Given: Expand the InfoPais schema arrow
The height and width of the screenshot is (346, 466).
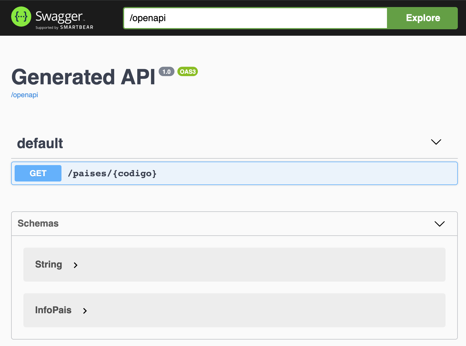Looking at the screenshot, I should tap(85, 311).
